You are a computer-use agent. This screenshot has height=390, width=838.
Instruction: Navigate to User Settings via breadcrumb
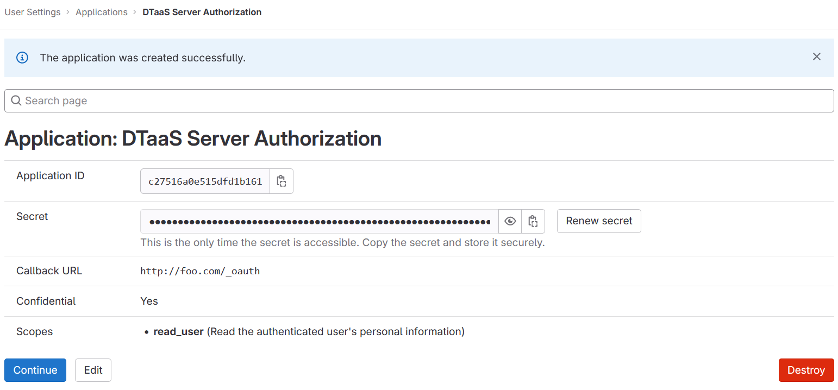pos(32,12)
